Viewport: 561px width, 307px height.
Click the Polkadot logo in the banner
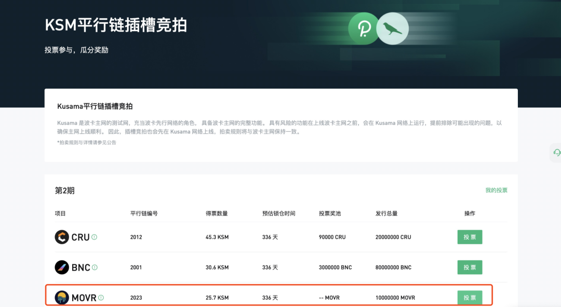pos(364,29)
